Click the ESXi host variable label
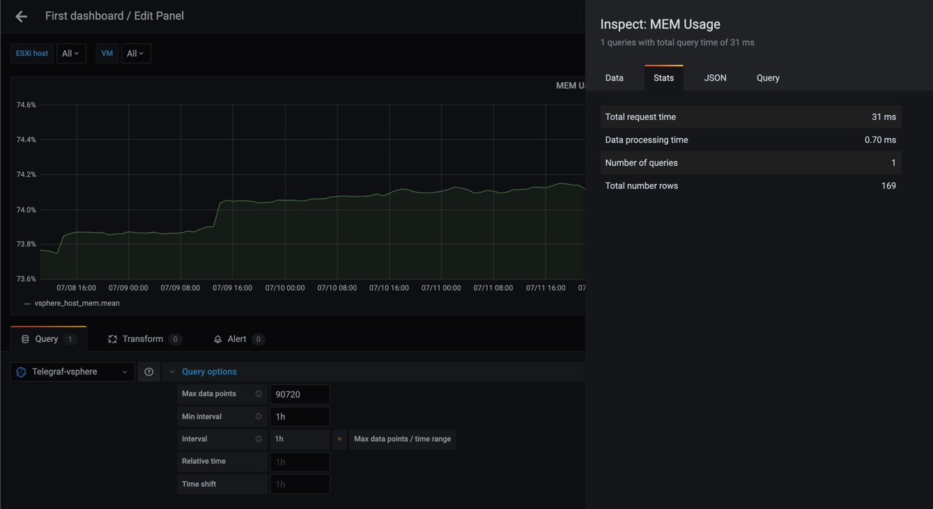 [32, 54]
